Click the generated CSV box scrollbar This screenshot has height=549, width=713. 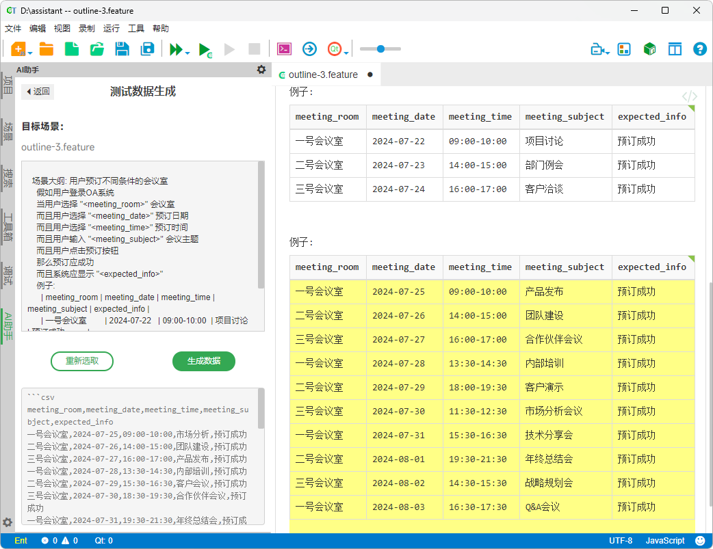click(261, 409)
